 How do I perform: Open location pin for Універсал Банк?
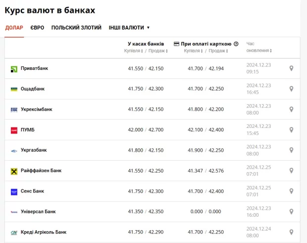(291, 212)
